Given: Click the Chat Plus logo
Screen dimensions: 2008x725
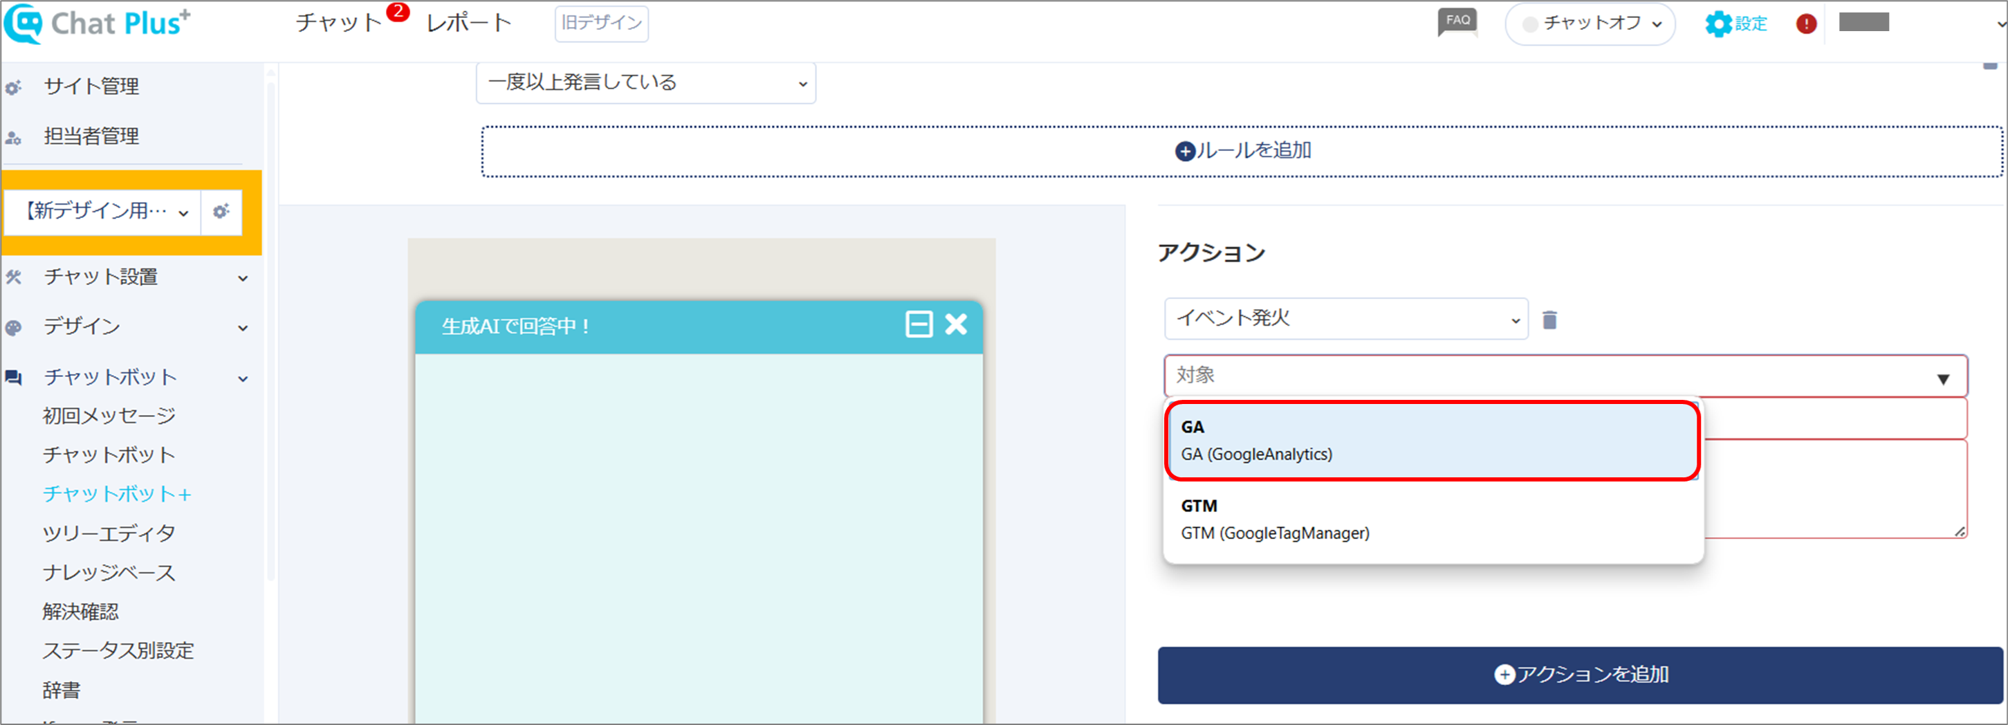Looking at the screenshot, I should (x=98, y=24).
